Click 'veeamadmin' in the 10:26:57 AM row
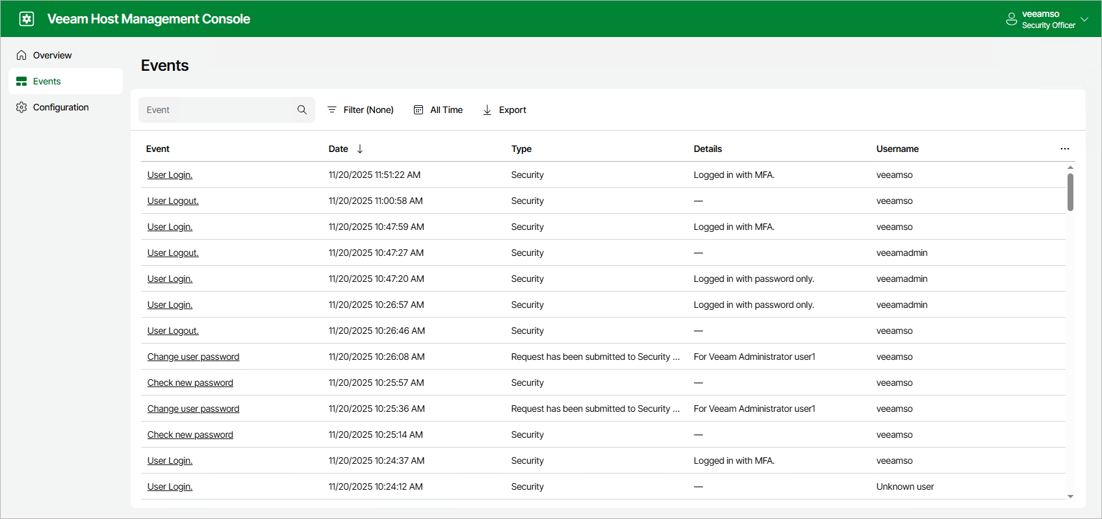Viewport: 1102px width, 519px height. [x=902, y=305]
